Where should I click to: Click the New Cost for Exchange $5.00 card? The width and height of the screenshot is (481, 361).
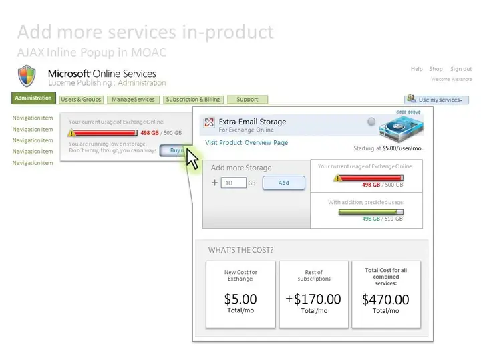tap(240, 294)
